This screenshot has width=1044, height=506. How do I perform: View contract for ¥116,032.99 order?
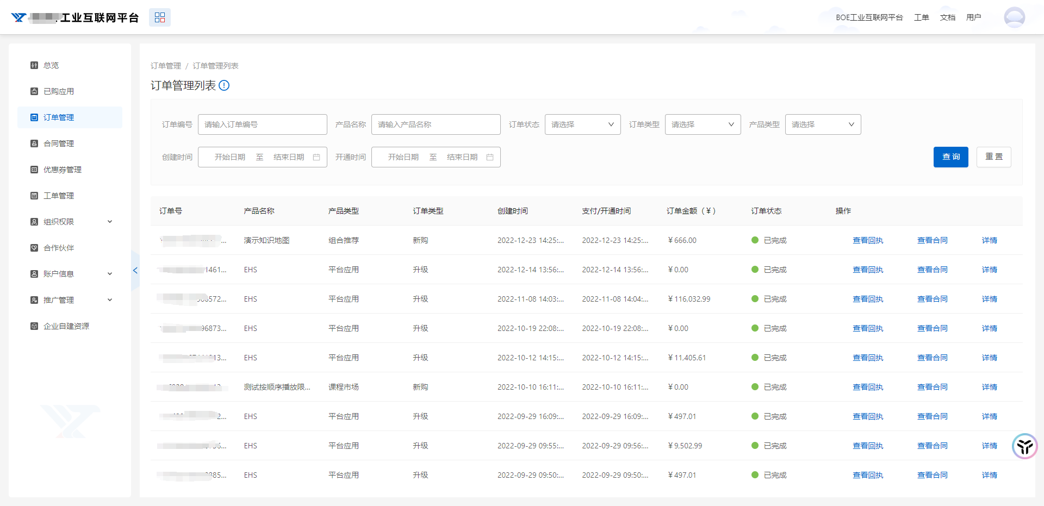pyautogui.click(x=933, y=299)
